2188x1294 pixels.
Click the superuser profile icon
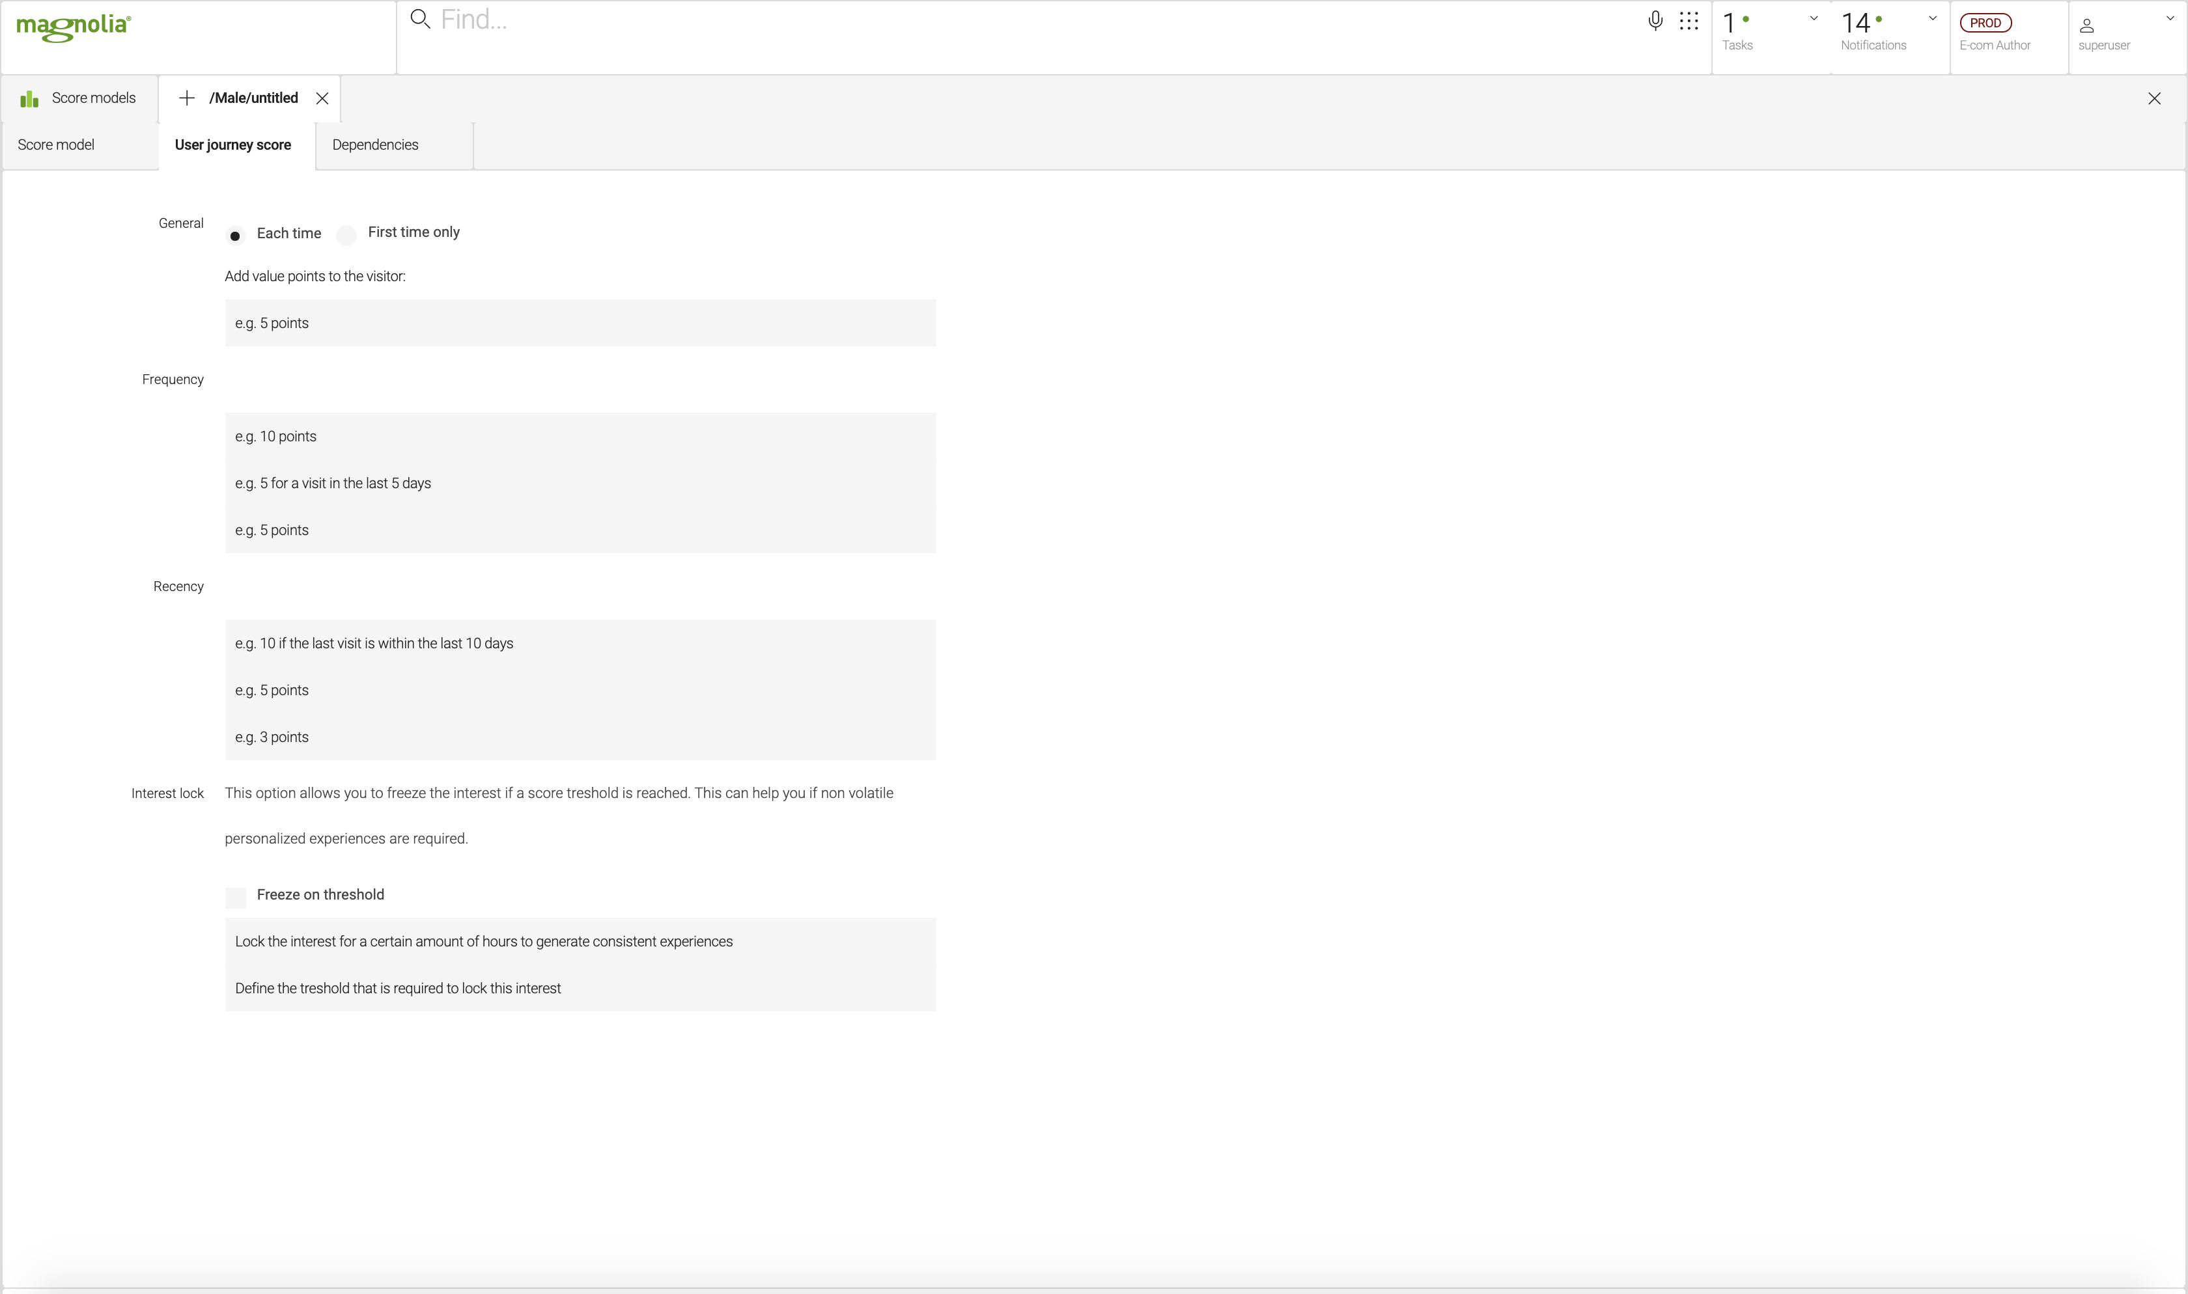click(2087, 25)
